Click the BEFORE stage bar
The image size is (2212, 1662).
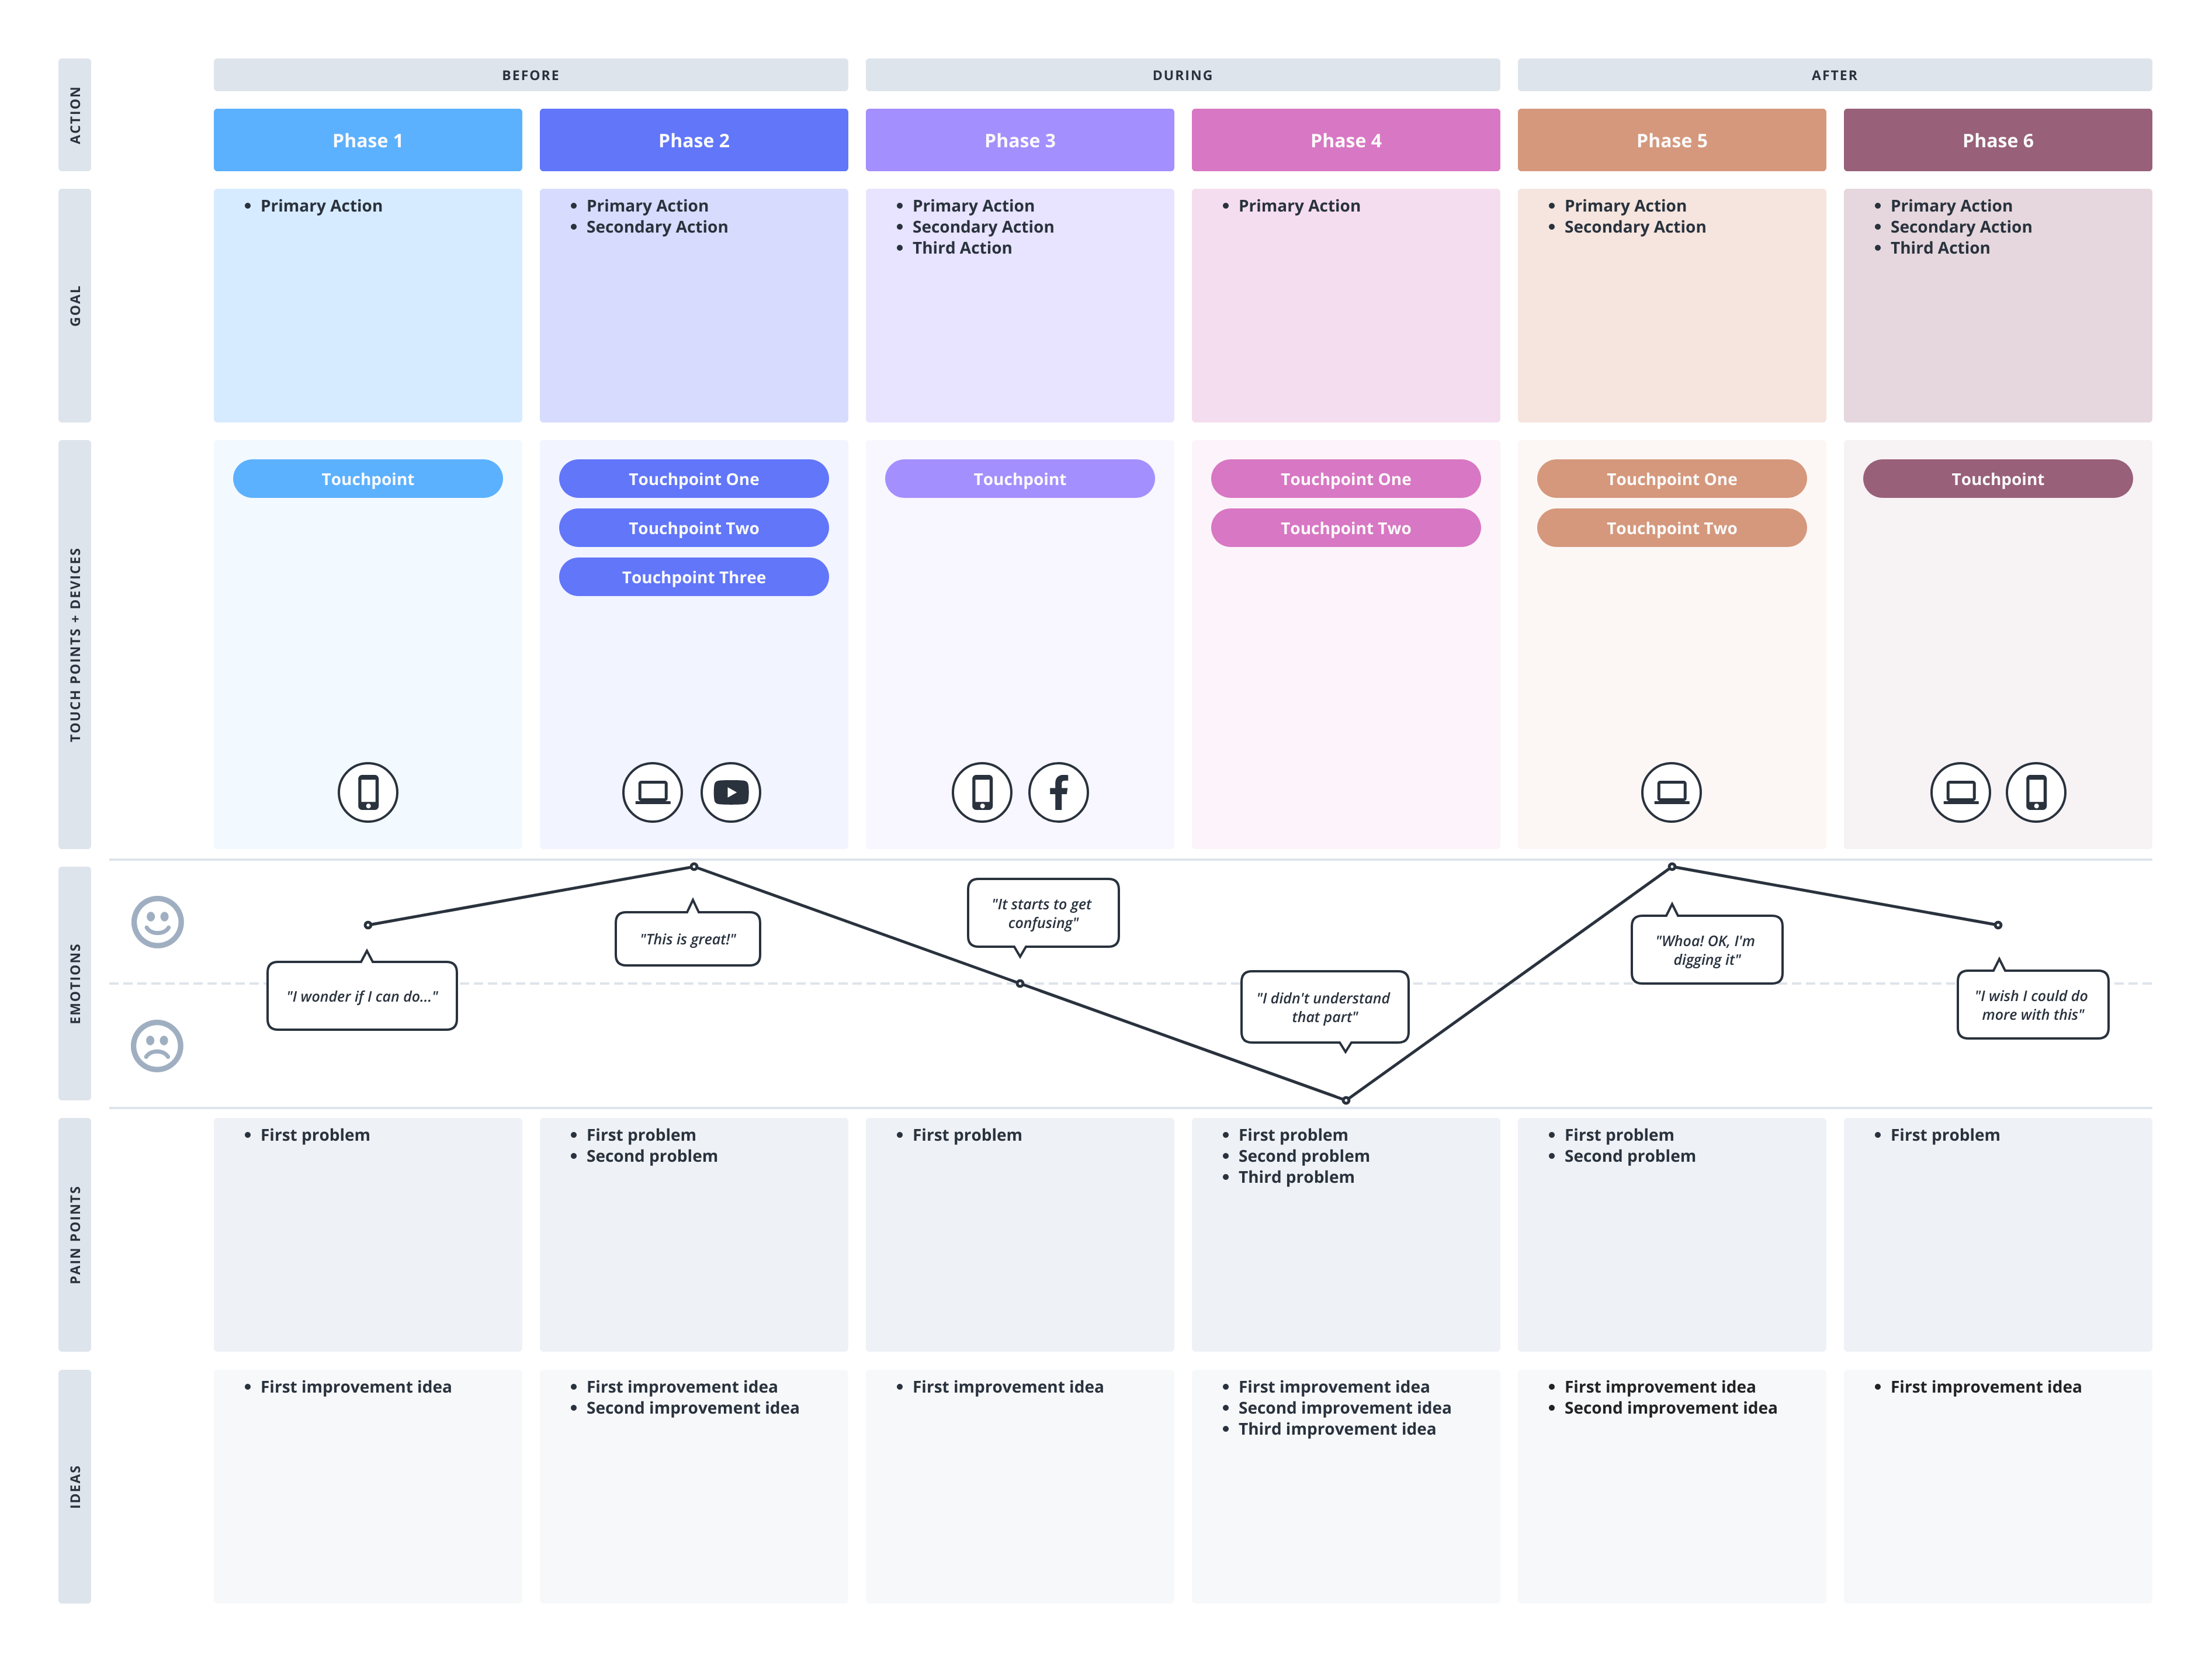531,75
